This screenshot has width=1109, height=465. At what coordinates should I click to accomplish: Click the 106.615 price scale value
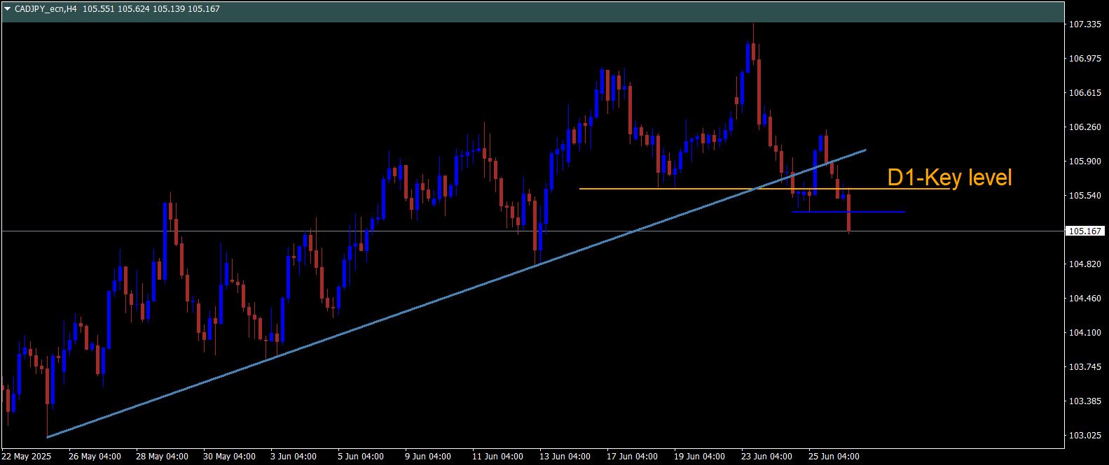coord(1084,93)
